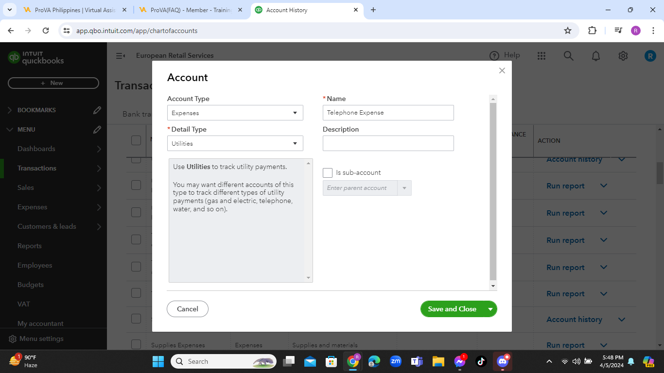Screen dimensions: 664x373
Task: Open Employees in the sidebar
Action: click(35, 265)
